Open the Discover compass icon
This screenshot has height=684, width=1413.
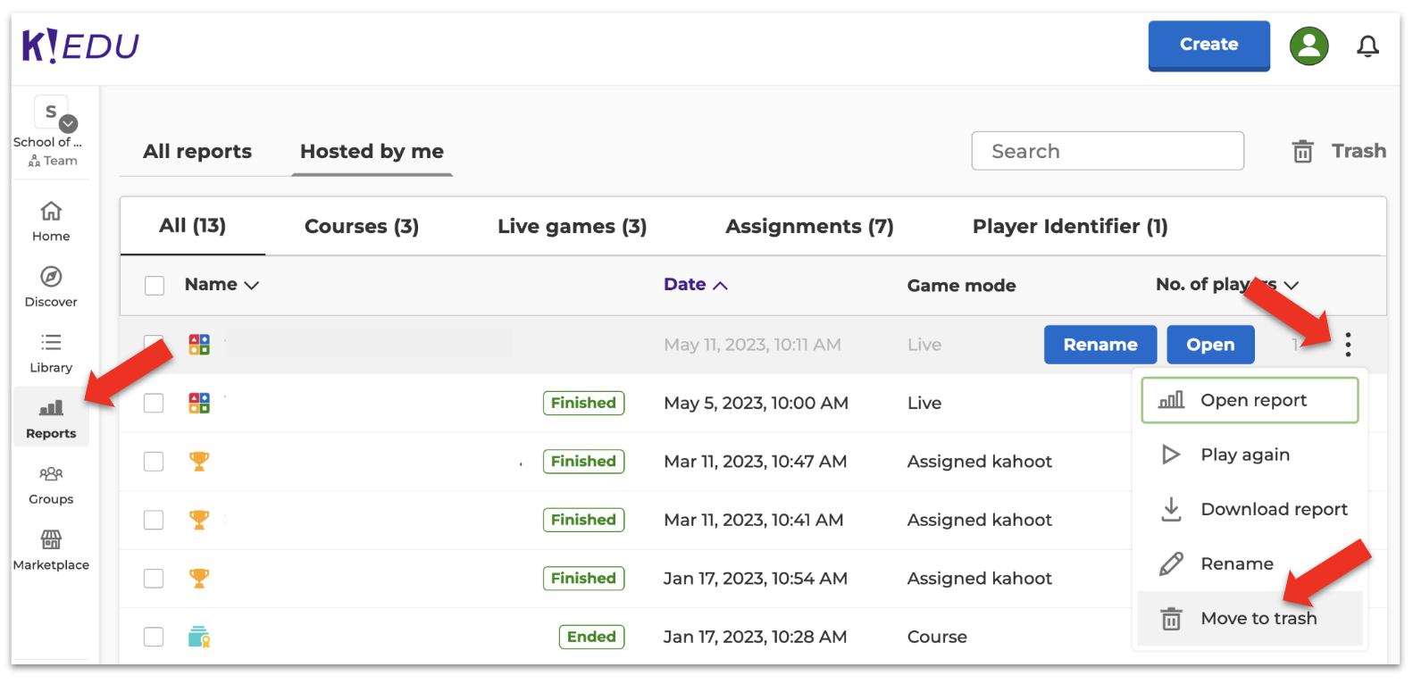click(x=51, y=286)
